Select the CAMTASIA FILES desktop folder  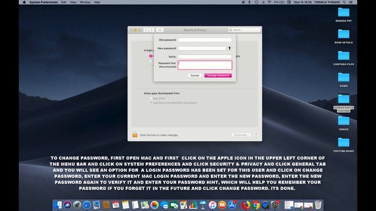pyautogui.click(x=344, y=58)
